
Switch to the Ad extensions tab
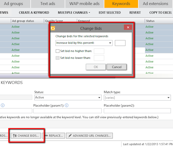tap(155, 4)
